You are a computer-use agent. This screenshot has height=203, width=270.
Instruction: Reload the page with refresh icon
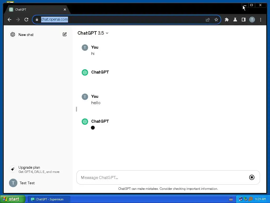click(x=26, y=20)
